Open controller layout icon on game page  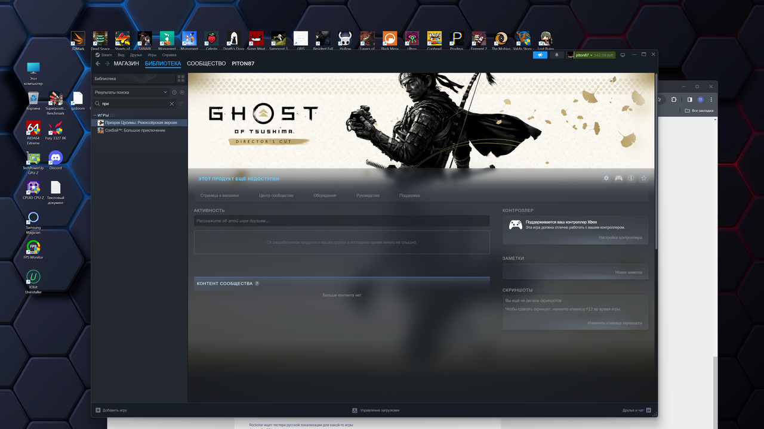(619, 178)
